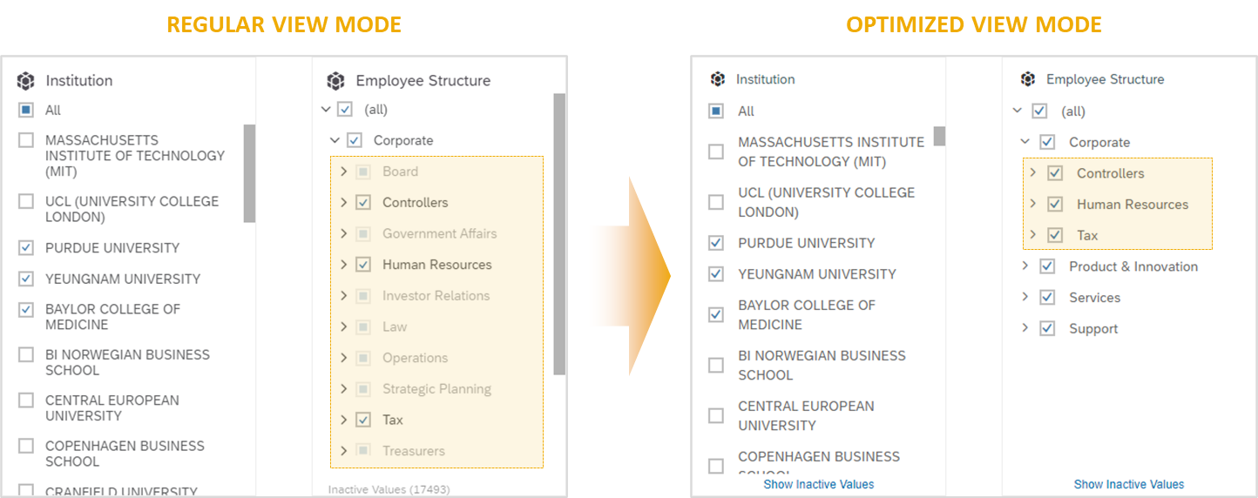Check Massachusetts Institute of Technology in optimized view
Viewport: 1258px width, 498px height.
pyautogui.click(x=716, y=151)
